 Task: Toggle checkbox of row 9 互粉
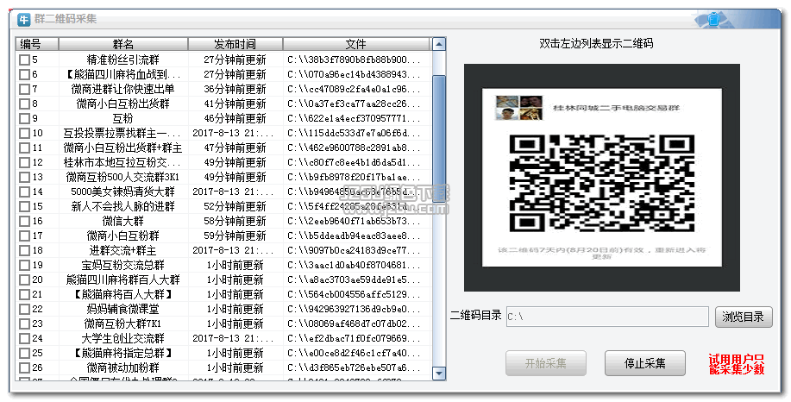point(24,118)
